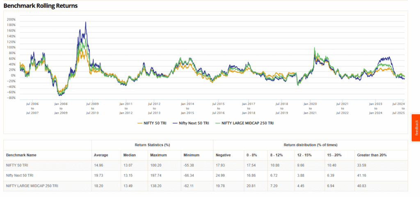The image size is (420, 197).
Task: Click the Benchmark Name column header
Action: click(21, 155)
